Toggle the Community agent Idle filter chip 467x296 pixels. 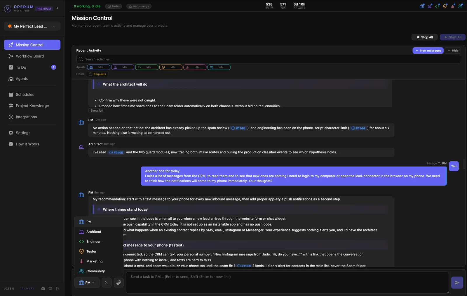tap(219, 67)
